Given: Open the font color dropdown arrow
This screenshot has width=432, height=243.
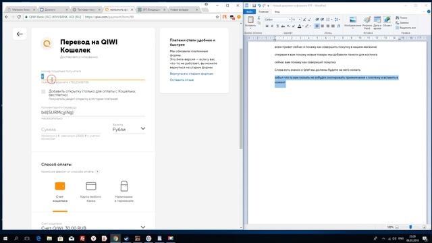Looking at the screenshot, I should 303,26.
